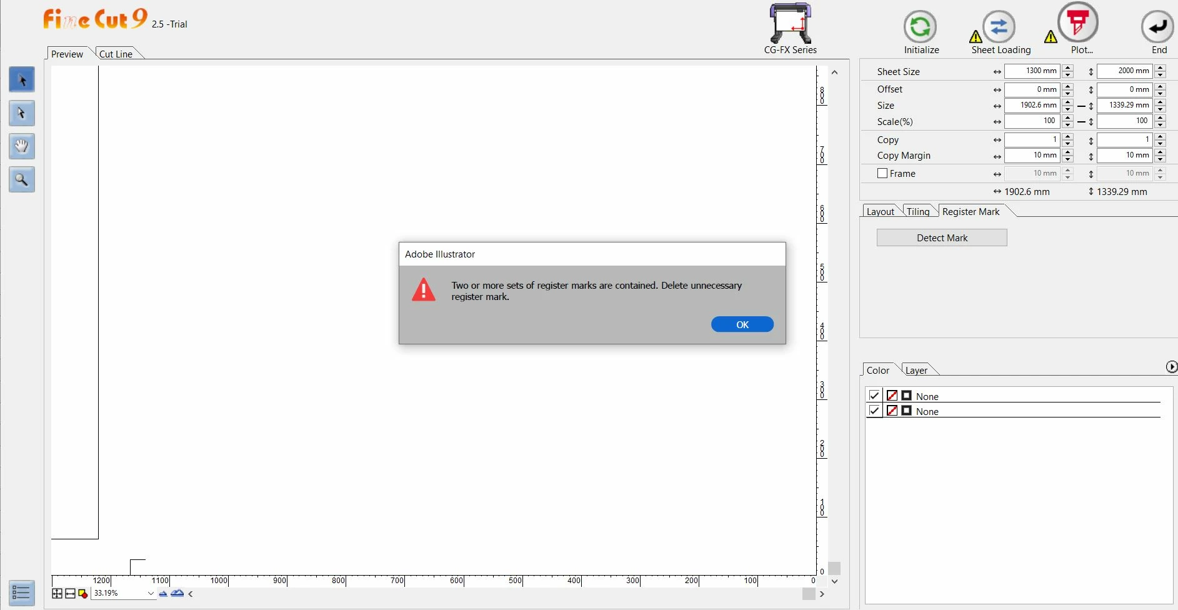The image size is (1178, 610).
Task: Enable the Frame checkbox
Action: pyautogui.click(x=882, y=173)
